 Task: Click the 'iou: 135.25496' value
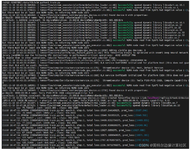click(x=25, y=143)
